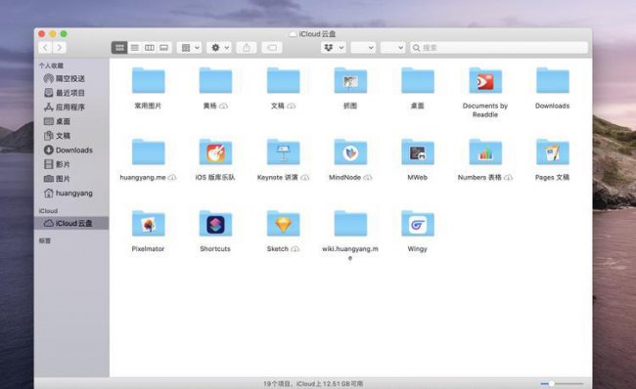Switch to gallery view
The height and width of the screenshot is (389, 636).
click(x=164, y=48)
